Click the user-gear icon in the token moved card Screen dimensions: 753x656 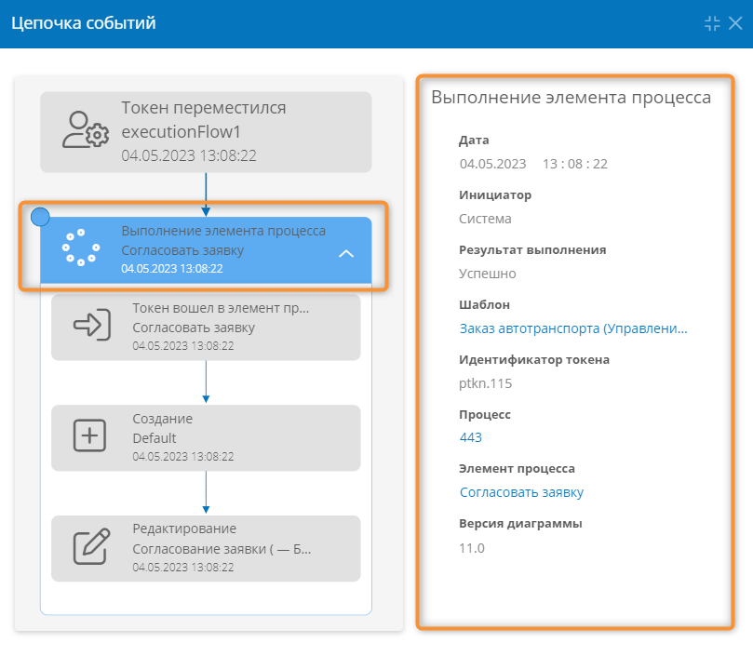(x=86, y=129)
